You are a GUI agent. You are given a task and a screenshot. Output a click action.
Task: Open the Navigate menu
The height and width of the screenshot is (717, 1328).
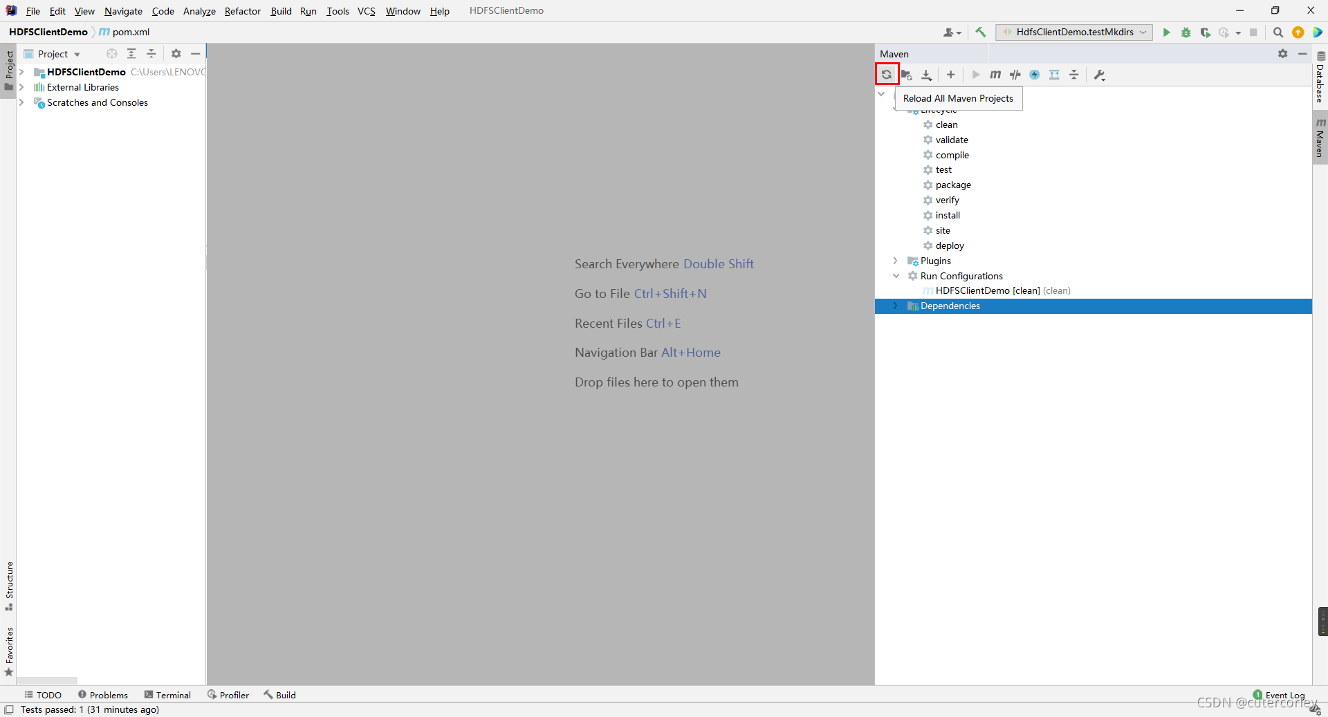point(123,11)
